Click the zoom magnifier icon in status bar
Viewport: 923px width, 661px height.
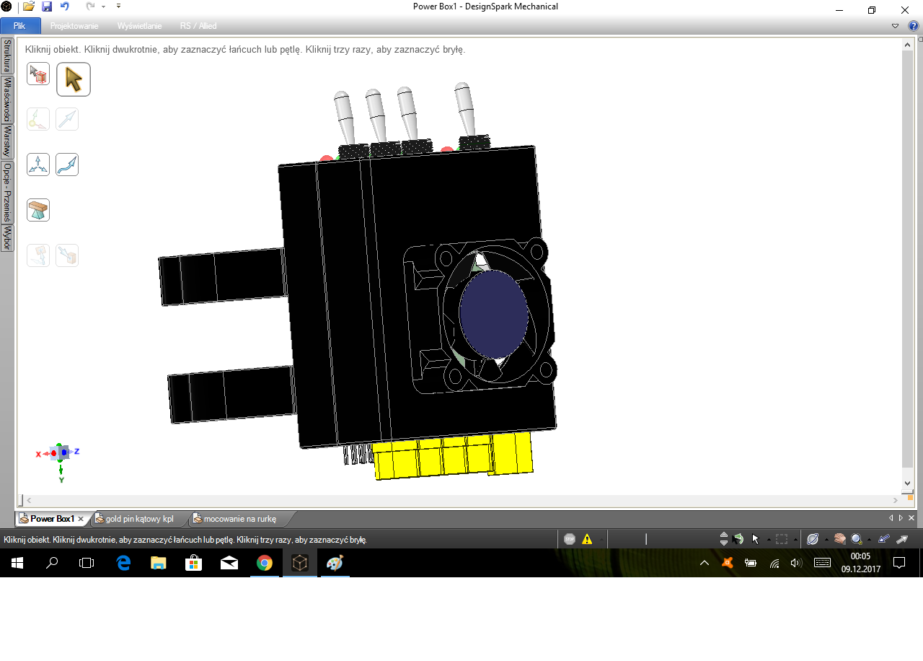pos(856,539)
